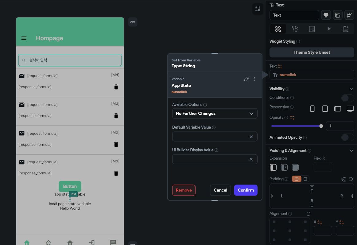Click the first trash icon in list
This screenshot has height=245, width=357.
116,87
